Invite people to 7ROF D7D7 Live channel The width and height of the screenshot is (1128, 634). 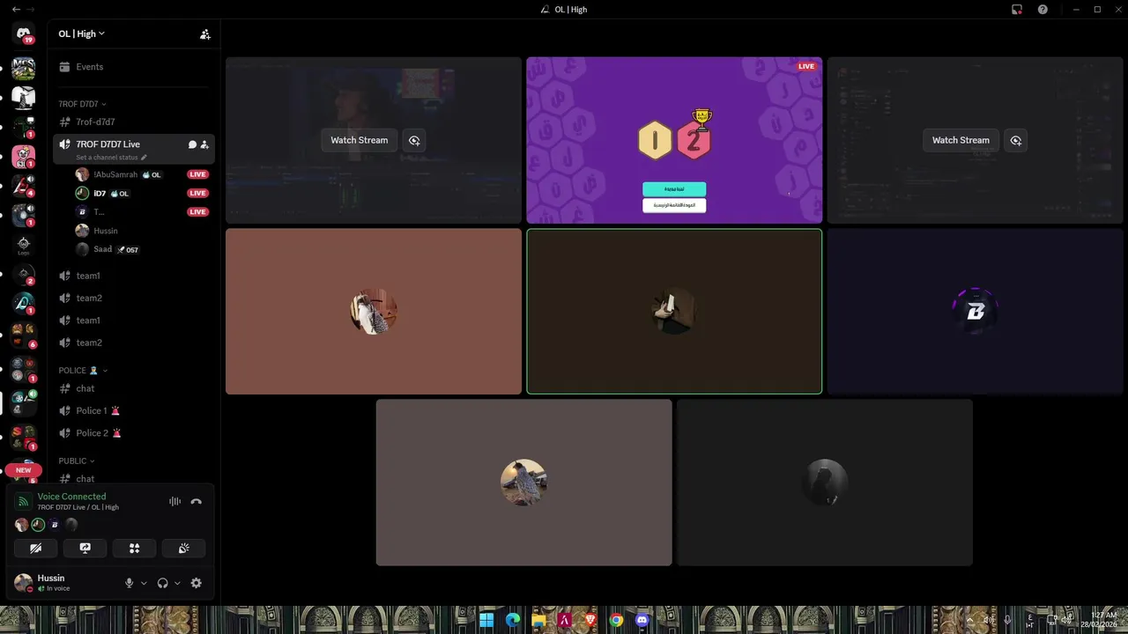click(x=204, y=144)
